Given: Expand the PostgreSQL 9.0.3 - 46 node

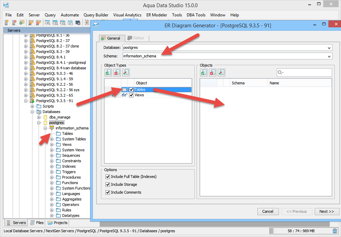Looking at the screenshot, I should click(x=26, y=73).
